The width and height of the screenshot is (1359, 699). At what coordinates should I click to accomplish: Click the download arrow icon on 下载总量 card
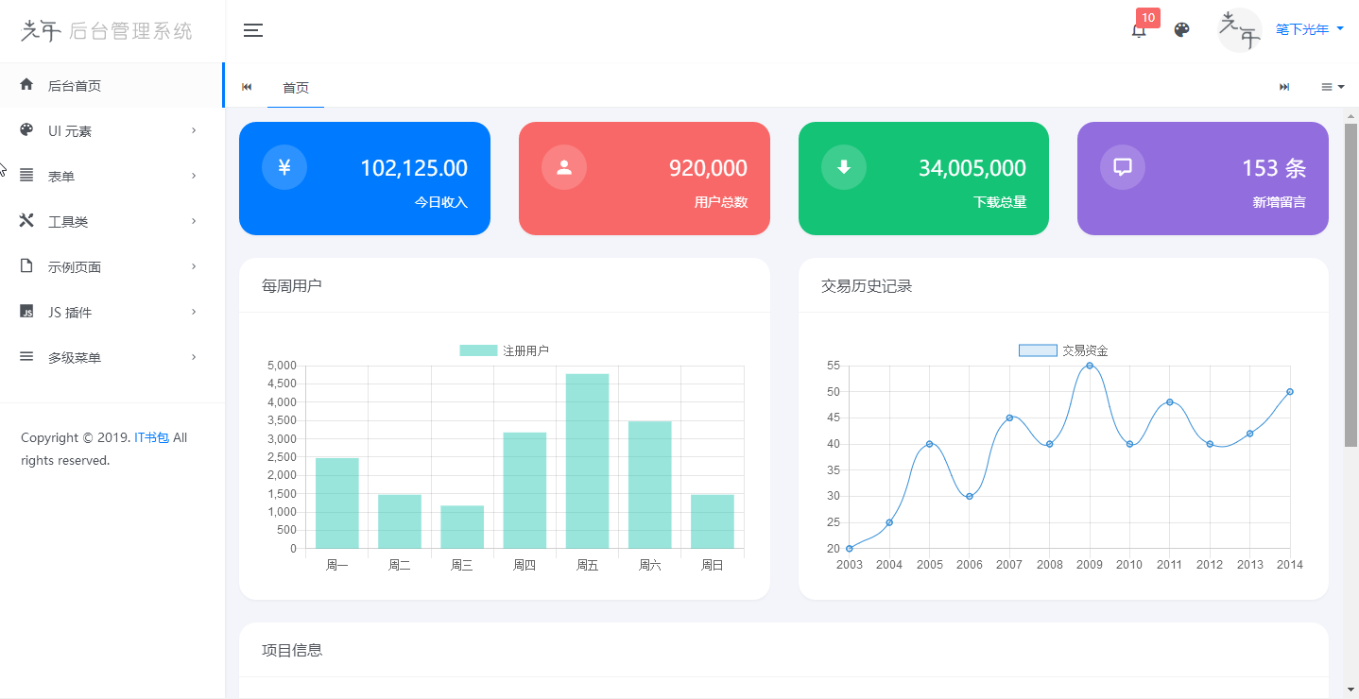(x=843, y=167)
